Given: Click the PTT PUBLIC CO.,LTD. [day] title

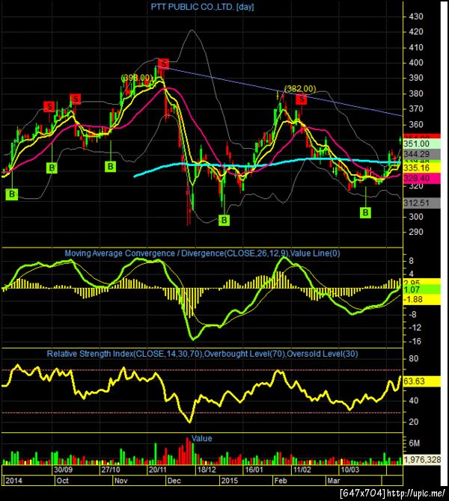Looking at the screenshot, I should pyautogui.click(x=202, y=7).
